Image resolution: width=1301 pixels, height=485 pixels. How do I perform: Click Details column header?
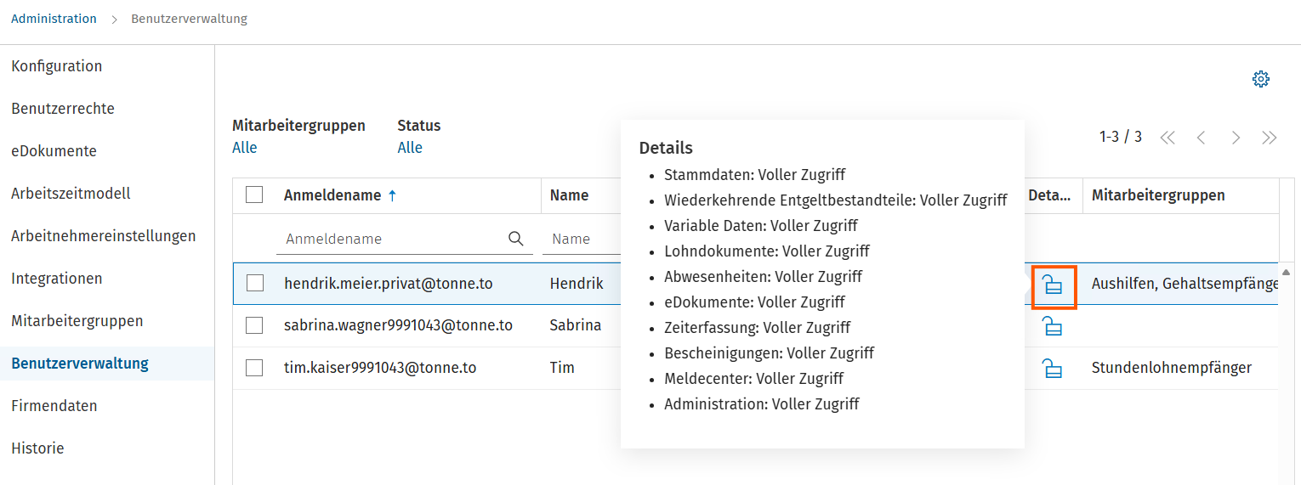click(x=1049, y=195)
